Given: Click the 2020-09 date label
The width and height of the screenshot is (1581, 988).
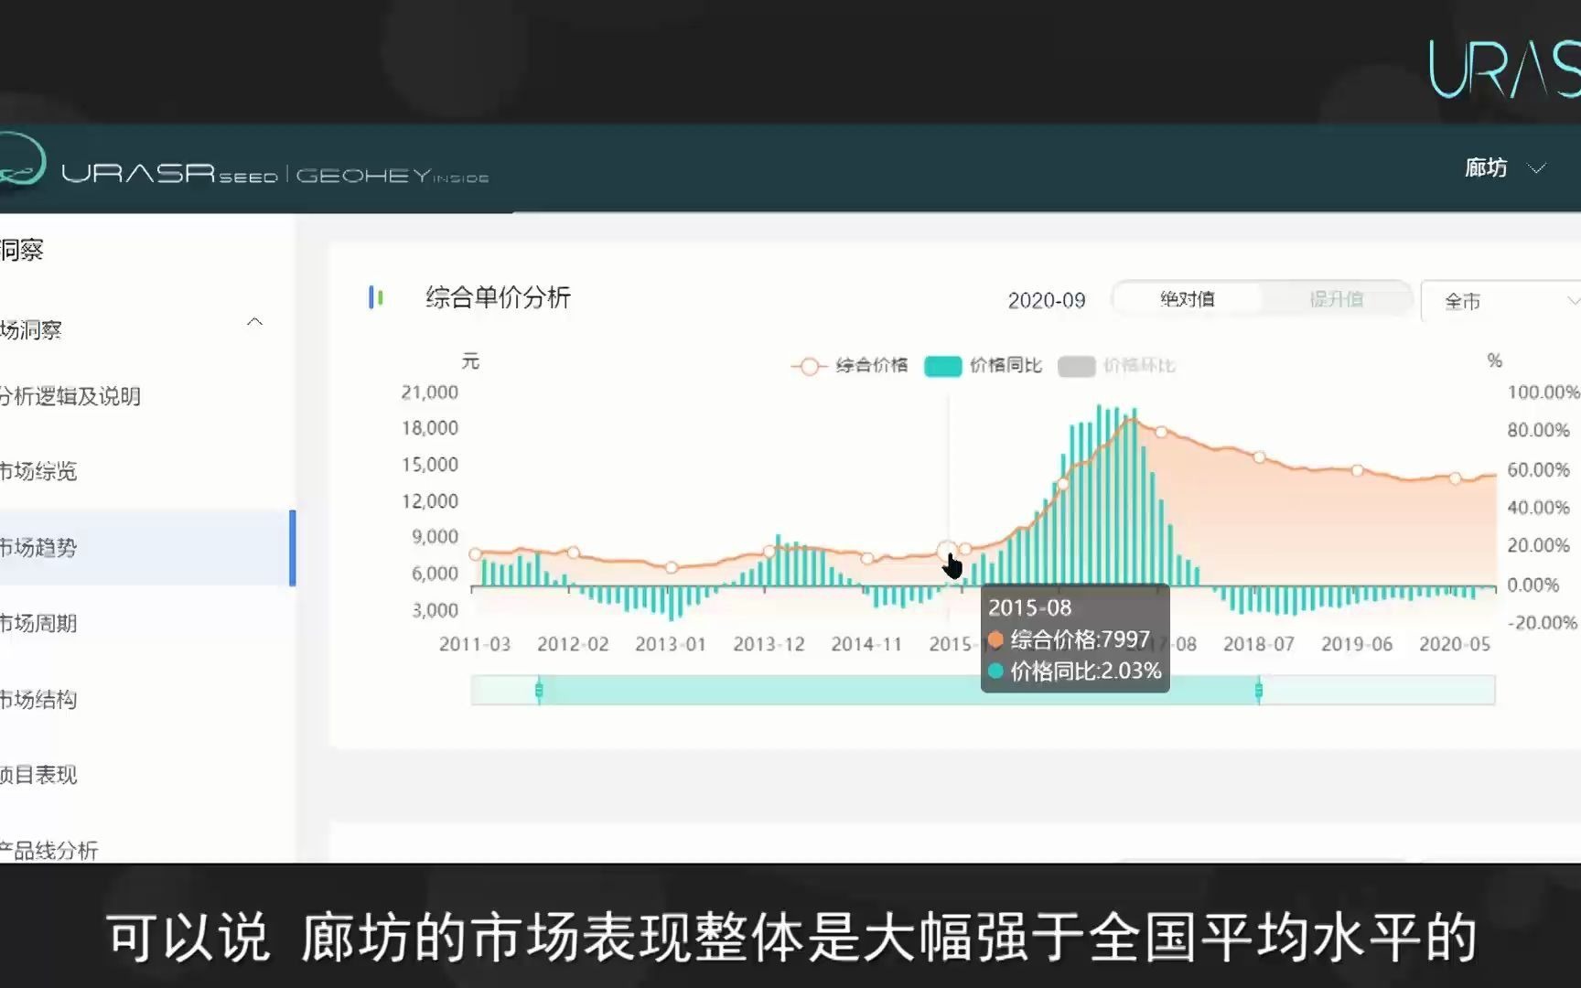Looking at the screenshot, I should click(x=1047, y=301).
